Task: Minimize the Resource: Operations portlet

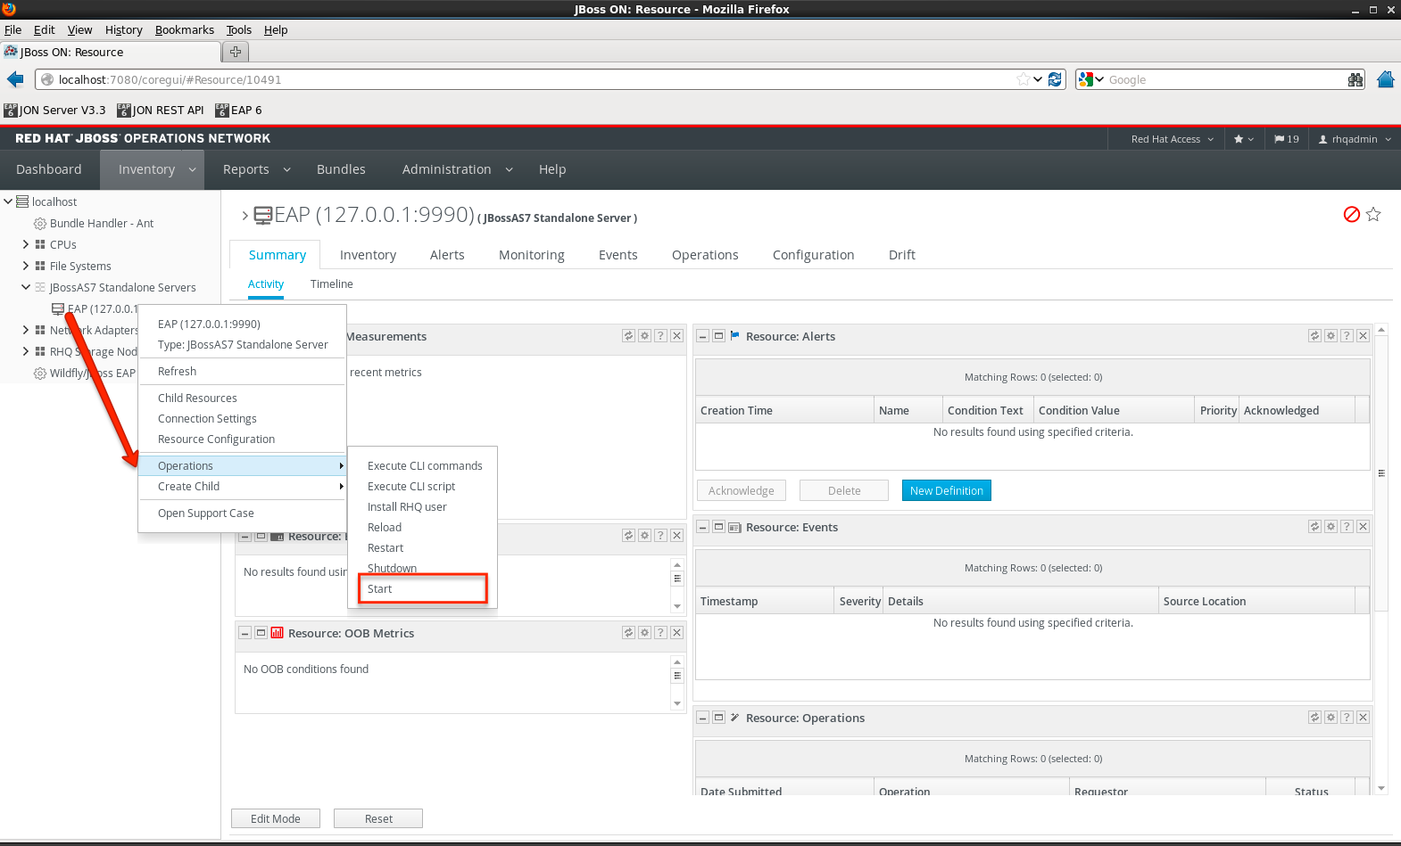Action: [703, 718]
